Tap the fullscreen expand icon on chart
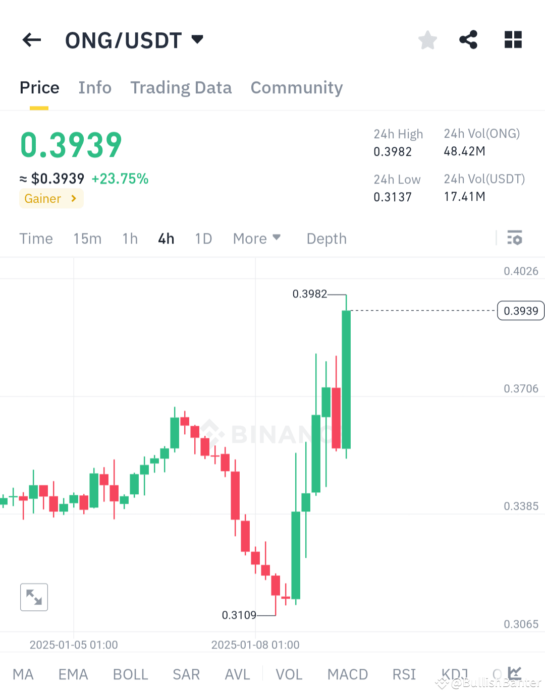The height and width of the screenshot is (694, 545). [x=33, y=597]
